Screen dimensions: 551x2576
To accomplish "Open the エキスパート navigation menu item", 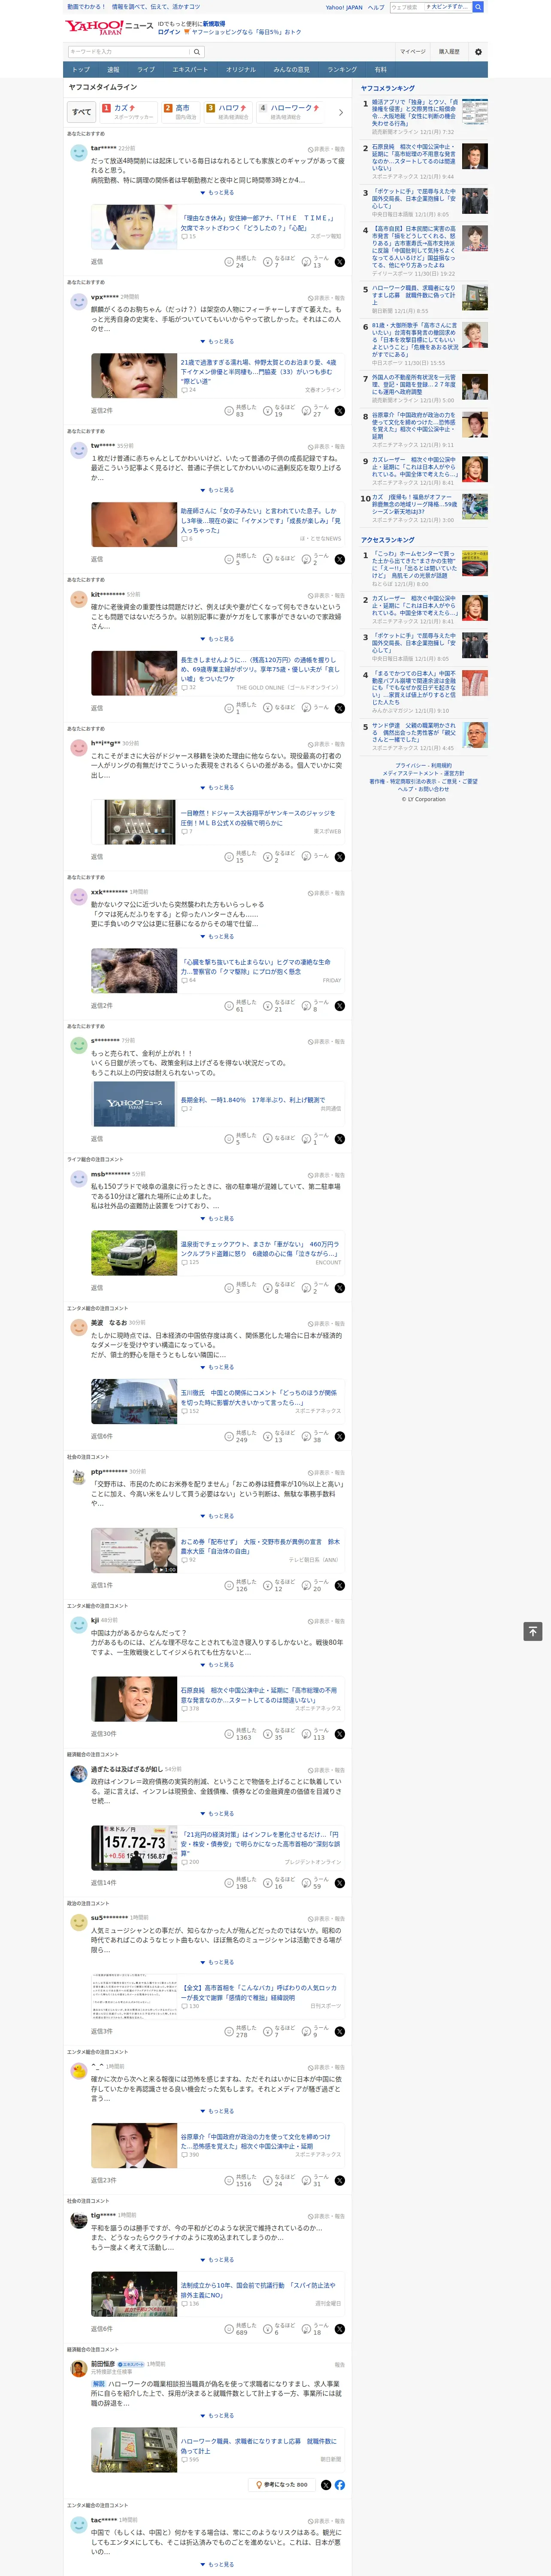I will pos(190,70).
